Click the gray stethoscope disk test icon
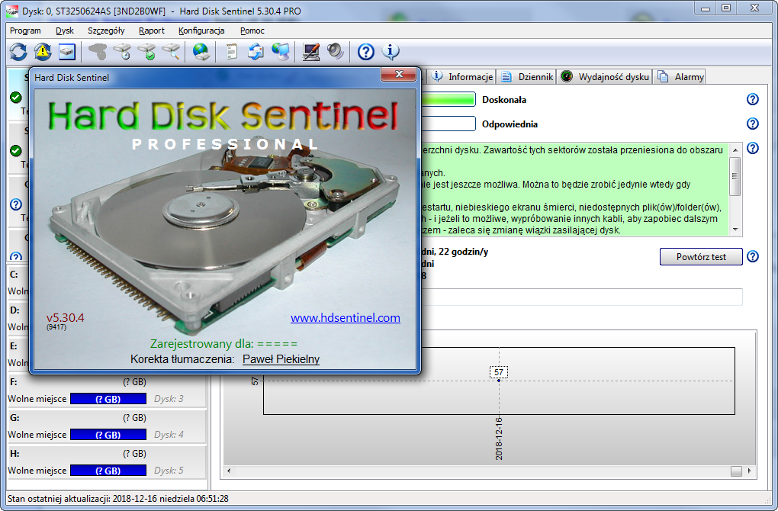Image resolution: width=778 pixels, height=511 pixels. coord(98,52)
